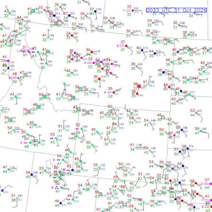This screenshot has width=212, height=212.
Task: Select the MLS station label
Action: coord(152,86)
